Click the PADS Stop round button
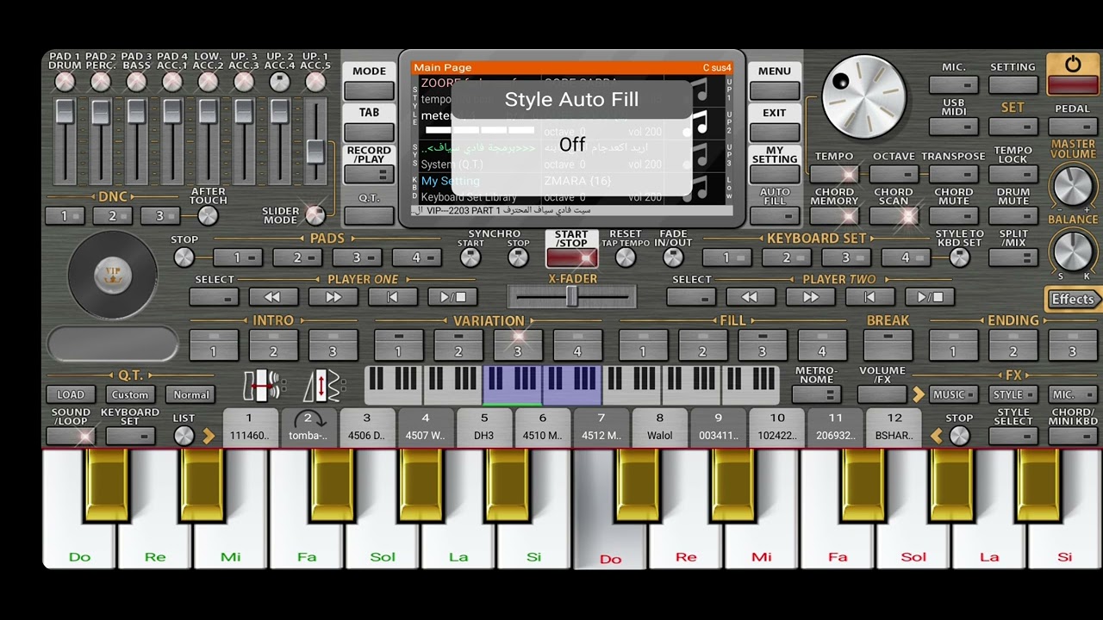Image resolution: width=1103 pixels, height=620 pixels. (x=184, y=257)
